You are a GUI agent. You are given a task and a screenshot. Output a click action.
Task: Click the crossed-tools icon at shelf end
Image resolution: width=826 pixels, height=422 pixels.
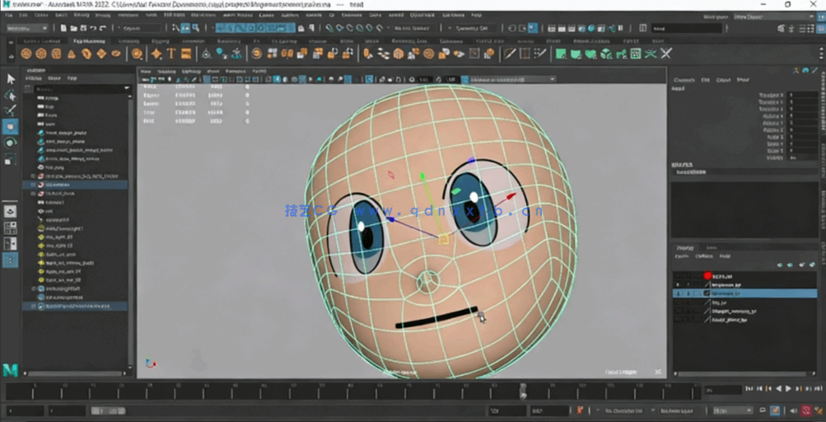[665, 54]
